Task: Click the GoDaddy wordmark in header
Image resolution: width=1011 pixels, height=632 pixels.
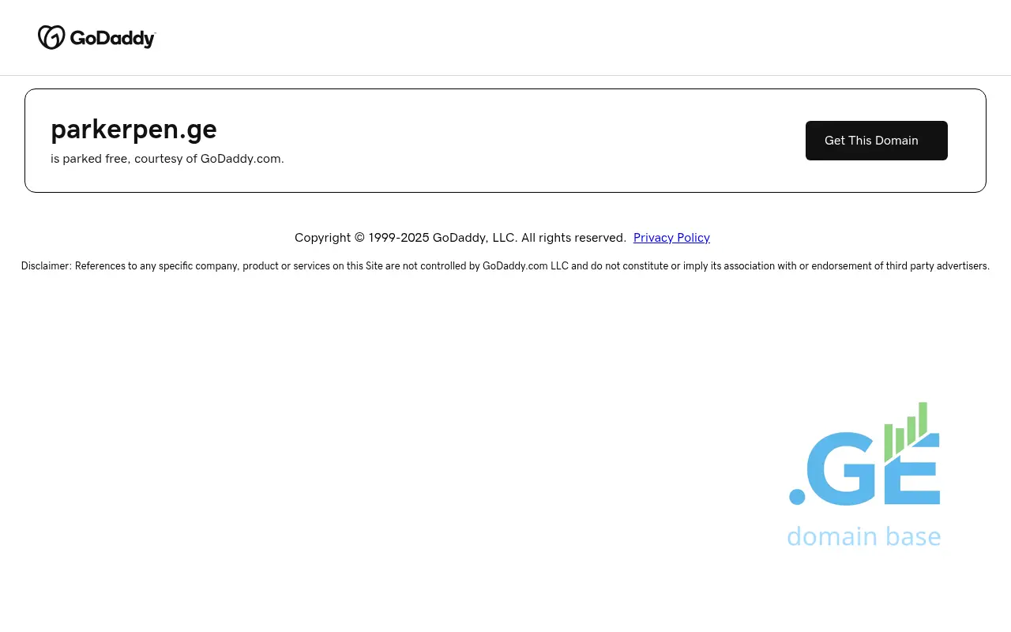Action: (x=112, y=38)
